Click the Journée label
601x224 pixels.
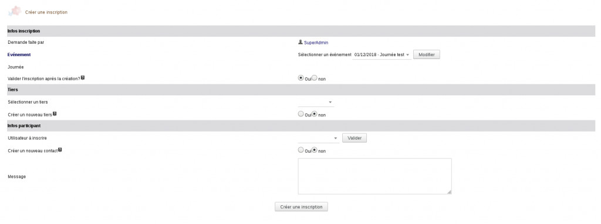click(16, 67)
